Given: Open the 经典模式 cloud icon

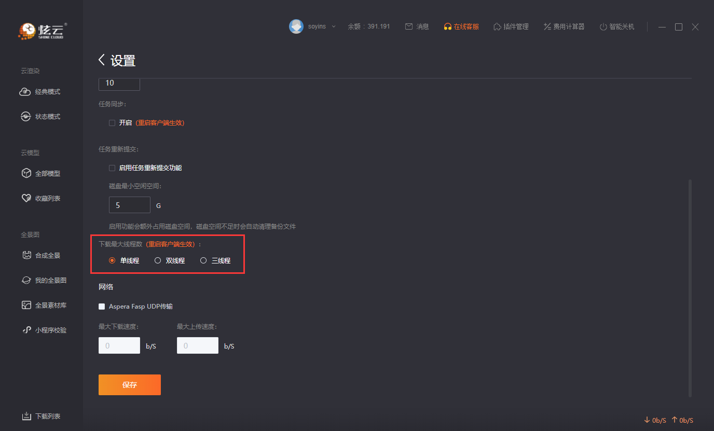Looking at the screenshot, I should click(25, 92).
